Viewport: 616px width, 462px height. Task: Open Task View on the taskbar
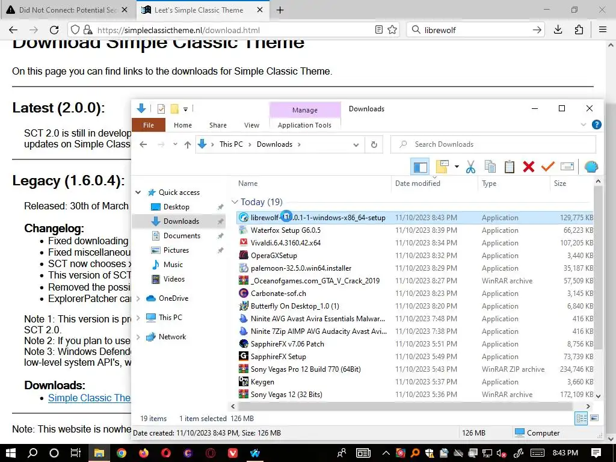[75, 453]
